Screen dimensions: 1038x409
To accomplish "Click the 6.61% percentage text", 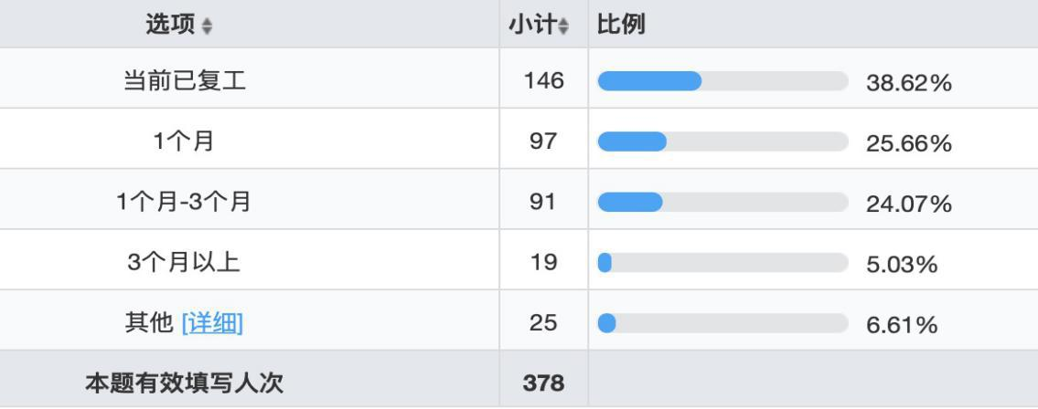I will (903, 325).
